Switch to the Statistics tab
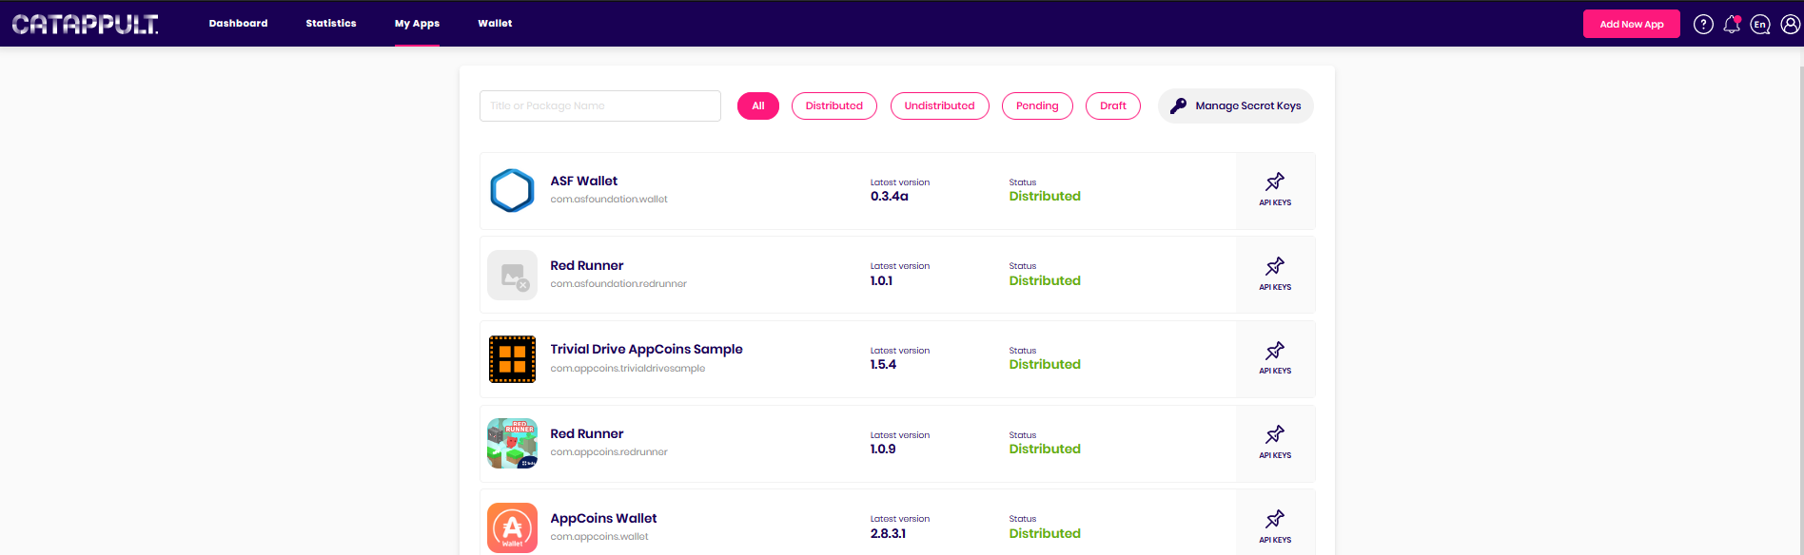 point(331,23)
